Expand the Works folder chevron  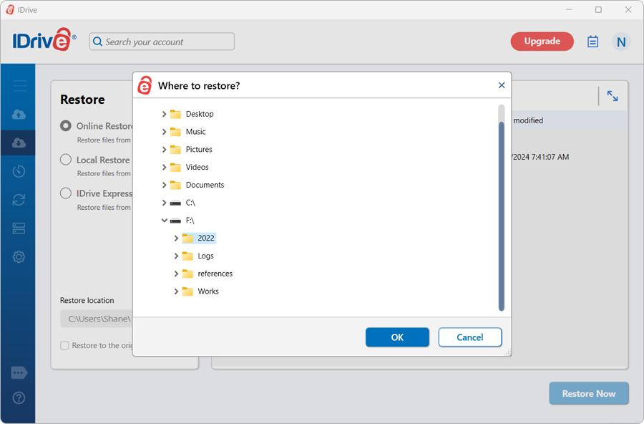click(x=176, y=291)
